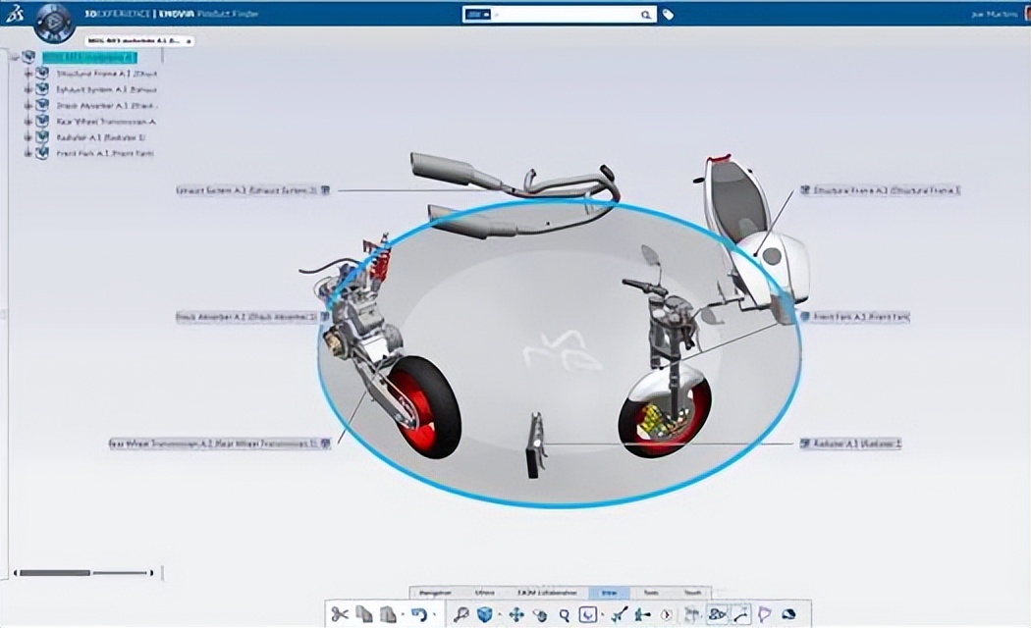Image resolution: width=1031 pixels, height=628 pixels.
Task: Toggle the highlighted square view mode button
Action: tap(587, 614)
